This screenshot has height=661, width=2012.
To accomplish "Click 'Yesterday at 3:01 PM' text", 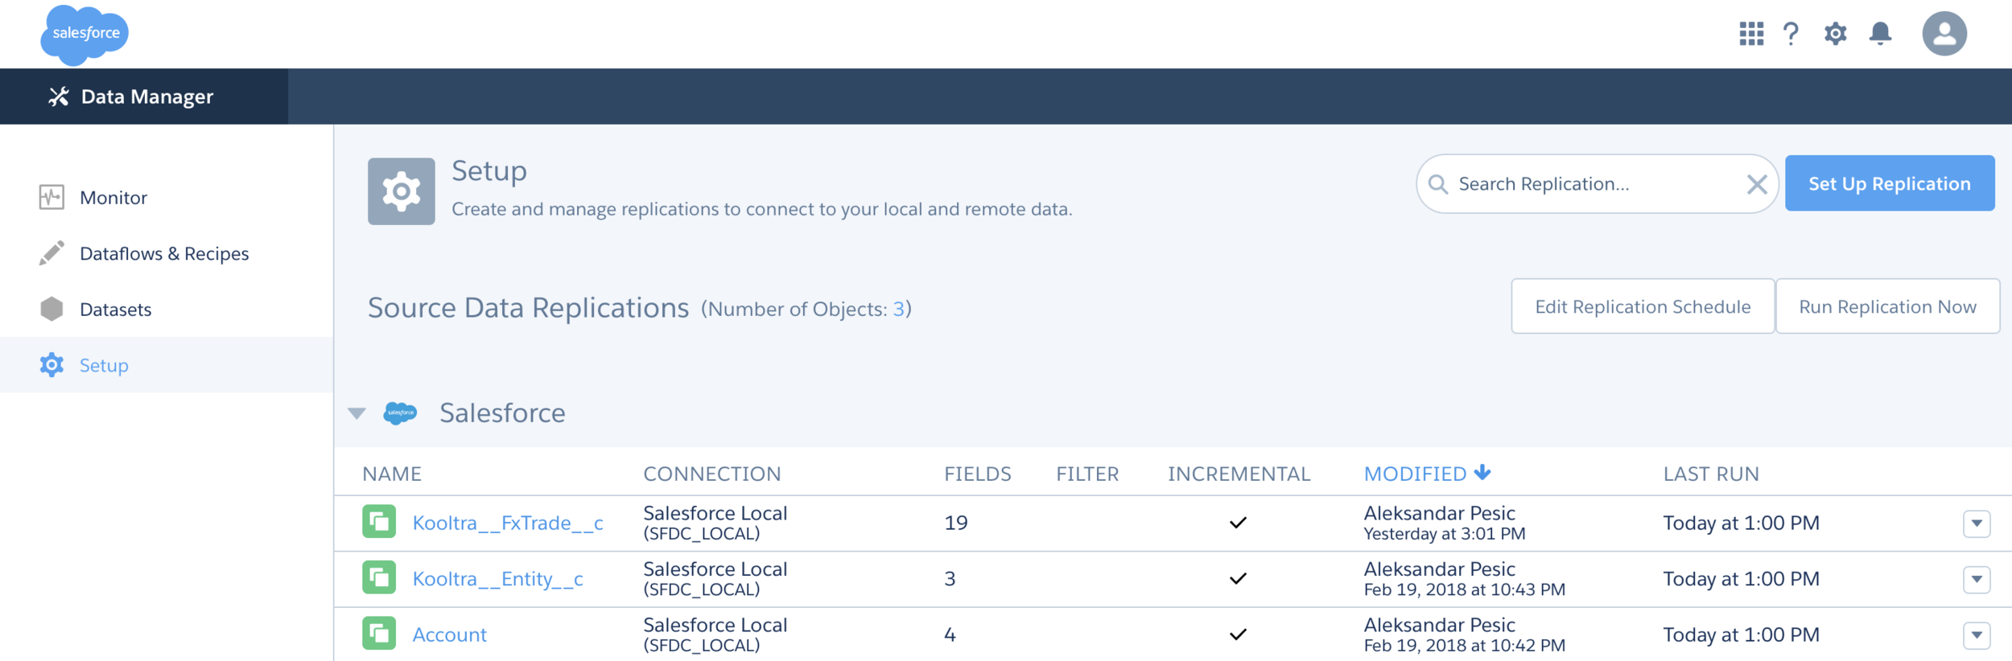I will 1445,534.
